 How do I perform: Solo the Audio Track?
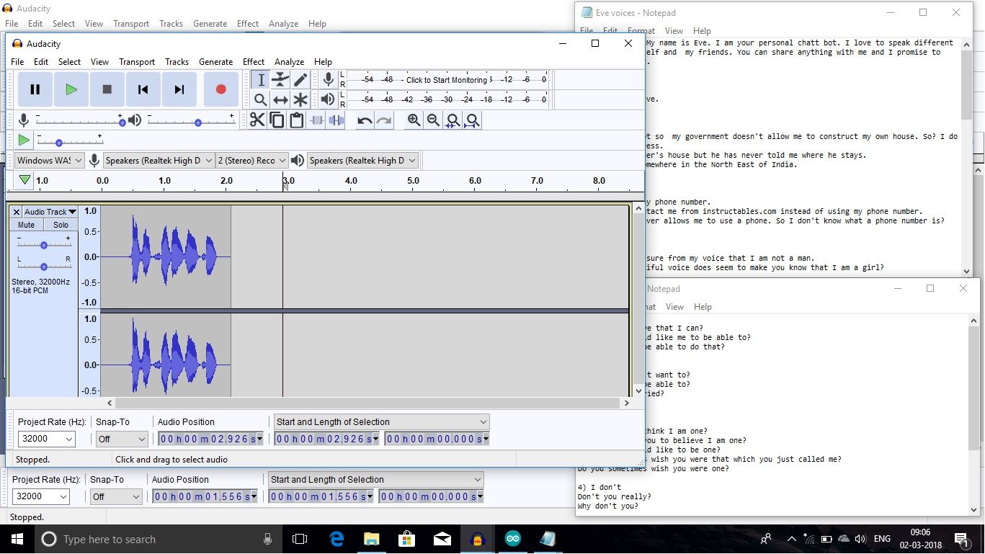click(61, 224)
